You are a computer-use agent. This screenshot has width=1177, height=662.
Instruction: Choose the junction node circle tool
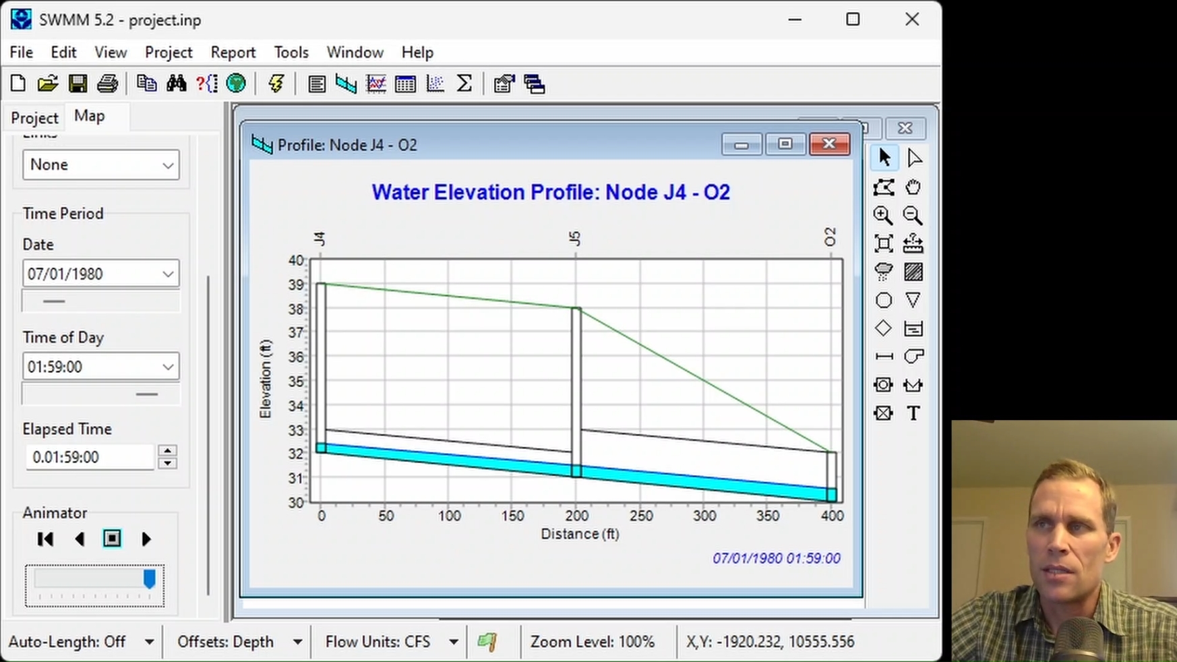coord(883,300)
